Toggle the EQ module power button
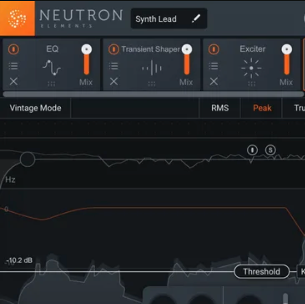 tap(14, 49)
